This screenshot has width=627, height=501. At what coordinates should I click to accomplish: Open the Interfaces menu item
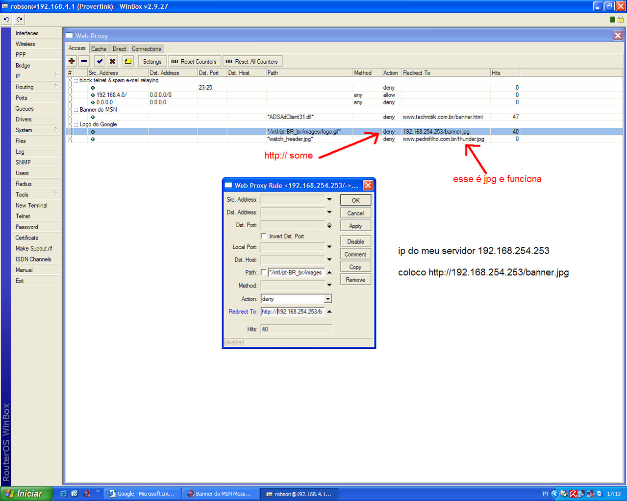(37, 33)
